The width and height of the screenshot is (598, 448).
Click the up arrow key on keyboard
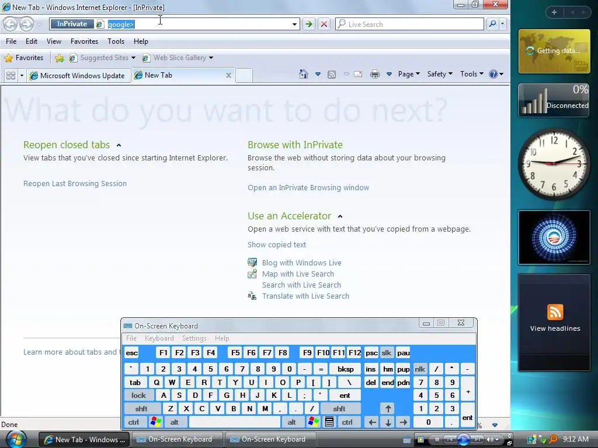(388, 409)
